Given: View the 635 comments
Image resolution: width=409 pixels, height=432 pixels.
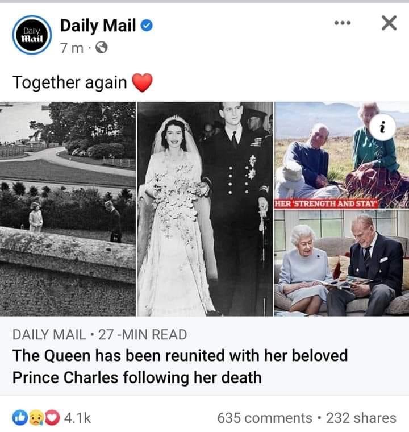Looking at the screenshot, I should tap(265, 418).
